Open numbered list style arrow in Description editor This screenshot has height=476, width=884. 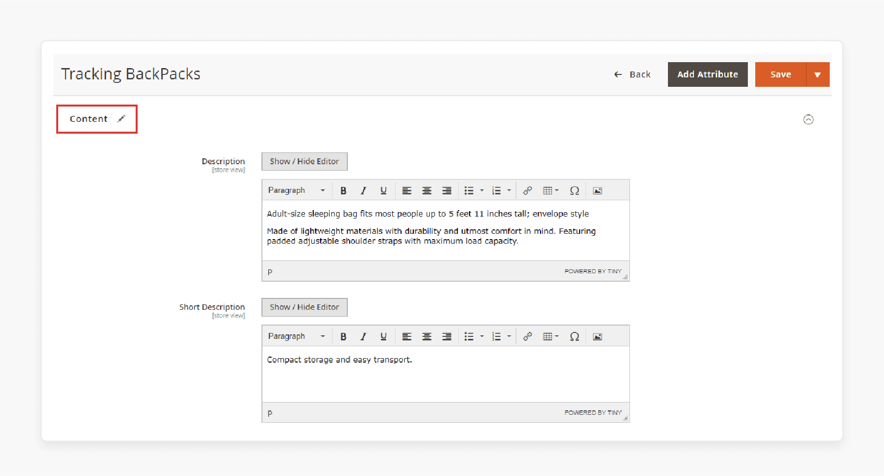coord(509,190)
